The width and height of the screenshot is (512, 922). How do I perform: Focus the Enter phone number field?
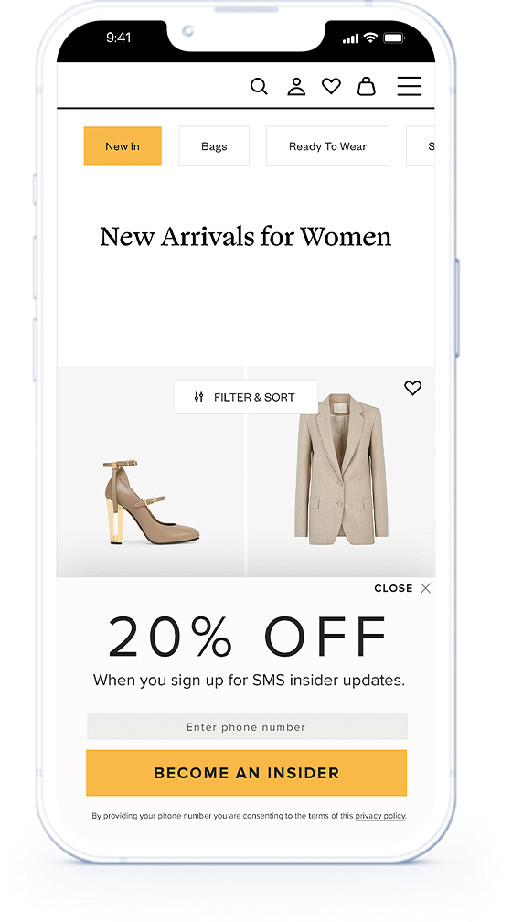point(247,727)
